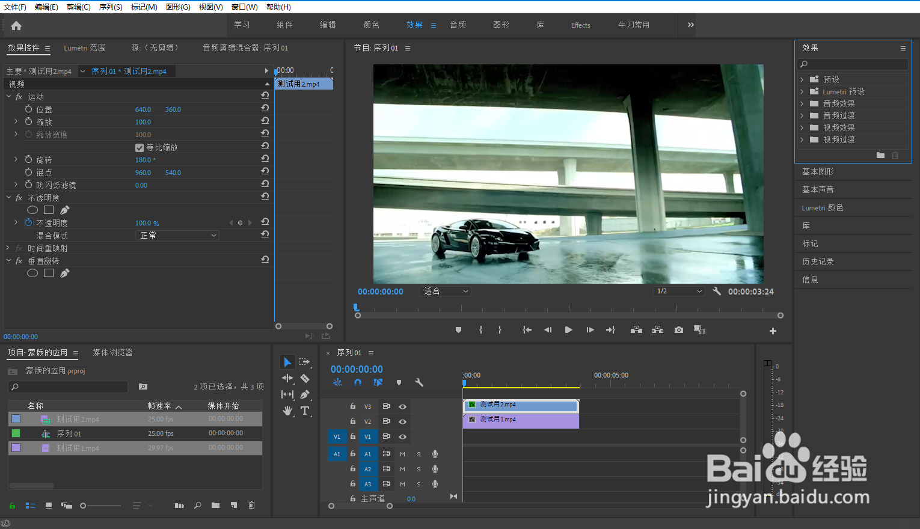Viewport: 920px width, 529px height.
Task: Add marker in timeline panel
Action: pyautogui.click(x=399, y=382)
